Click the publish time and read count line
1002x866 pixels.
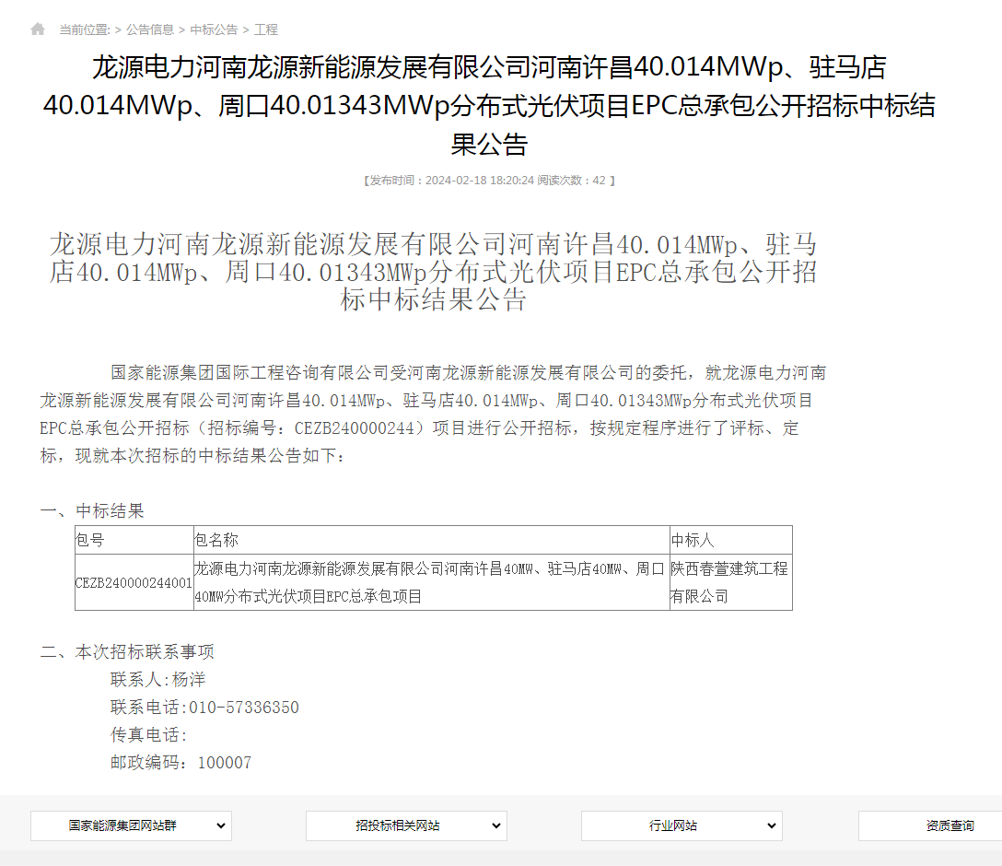click(x=489, y=181)
